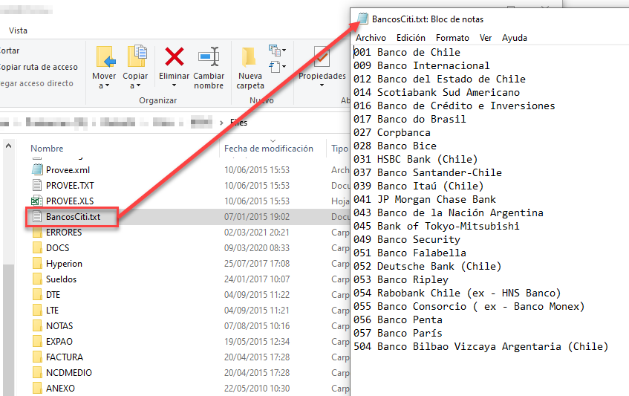Click the DTE folder icon
Image resolution: width=629 pixels, height=396 pixels.
(x=37, y=295)
